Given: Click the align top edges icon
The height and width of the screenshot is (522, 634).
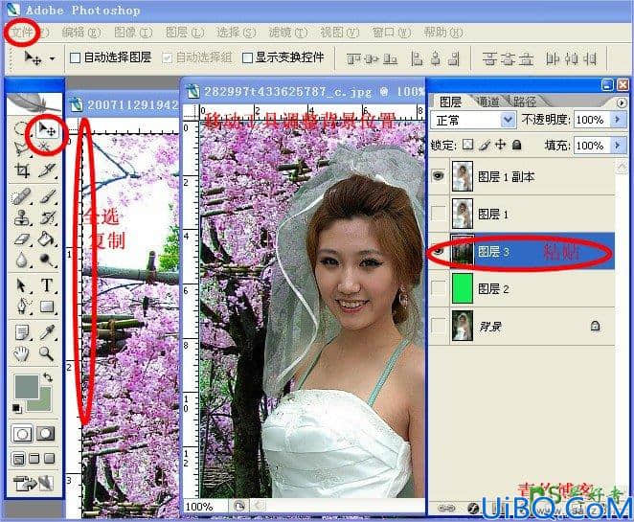Looking at the screenshot, I should (353, 59).
